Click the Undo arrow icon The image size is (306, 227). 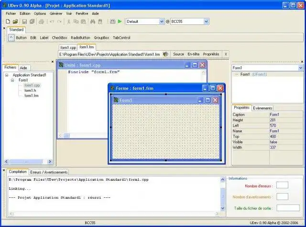[52, 22]
